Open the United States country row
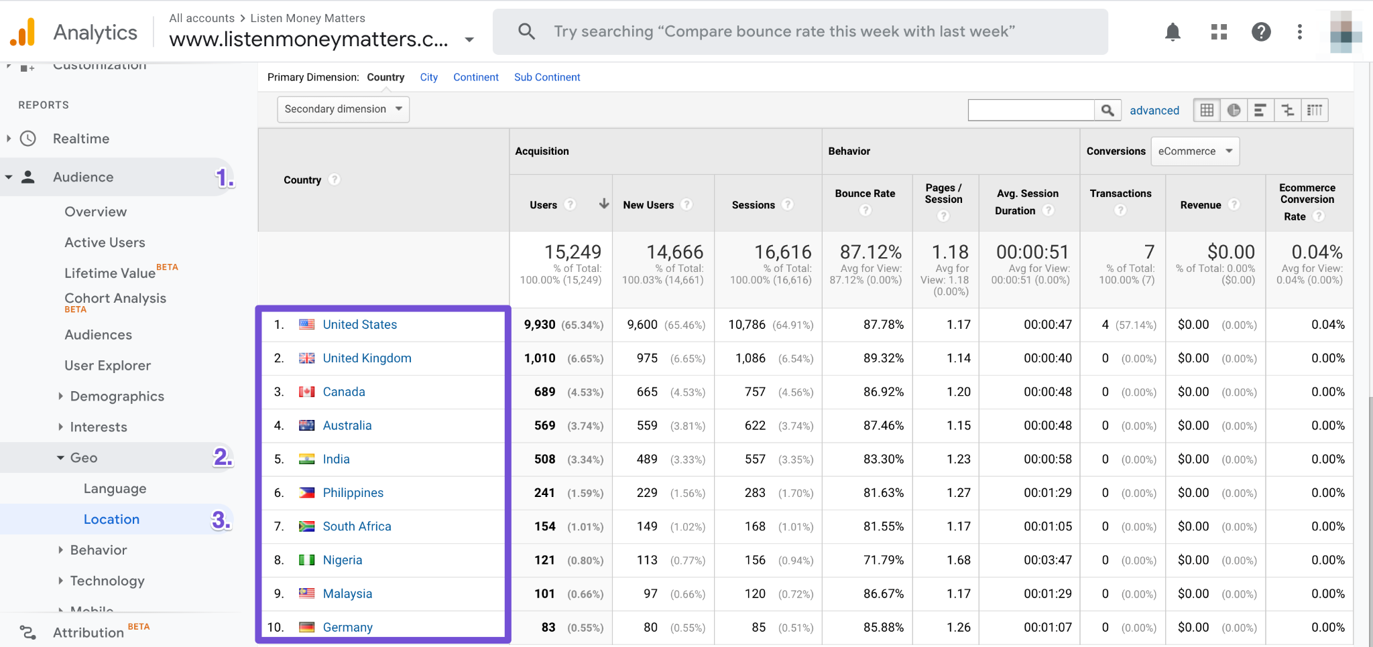Image resolution: width=1373 pixels, height=647 pixels. tap(360, 325)
